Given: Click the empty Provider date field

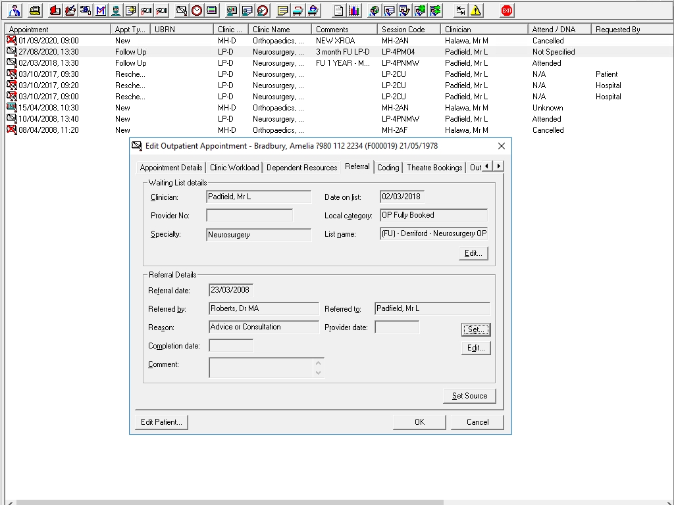Looking at the screenshot, I should [x=397, y=327].
